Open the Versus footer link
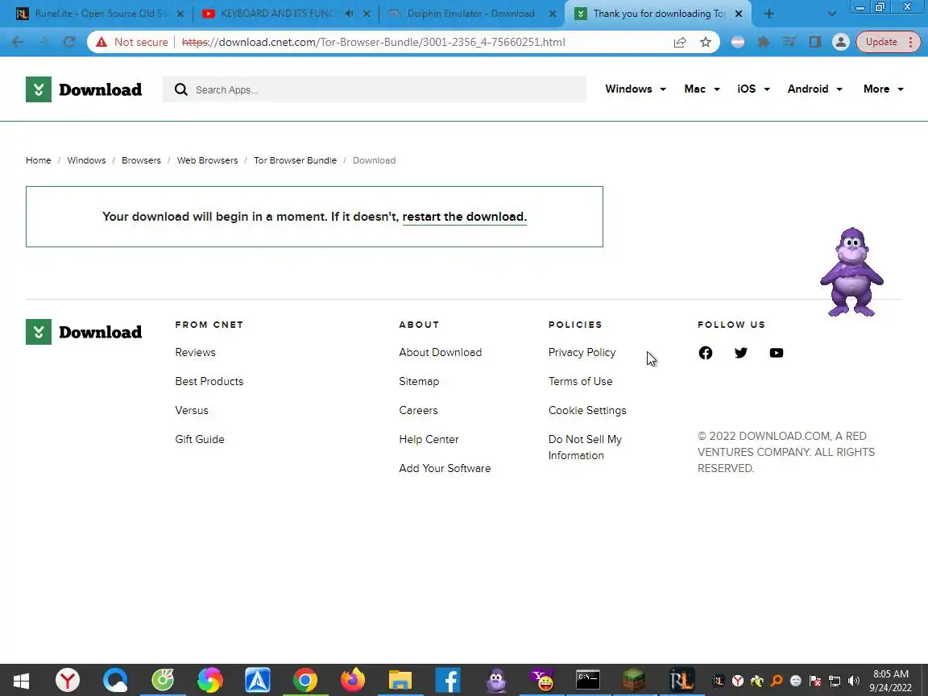This screenshot has width=928, height=696. (192, 410)
